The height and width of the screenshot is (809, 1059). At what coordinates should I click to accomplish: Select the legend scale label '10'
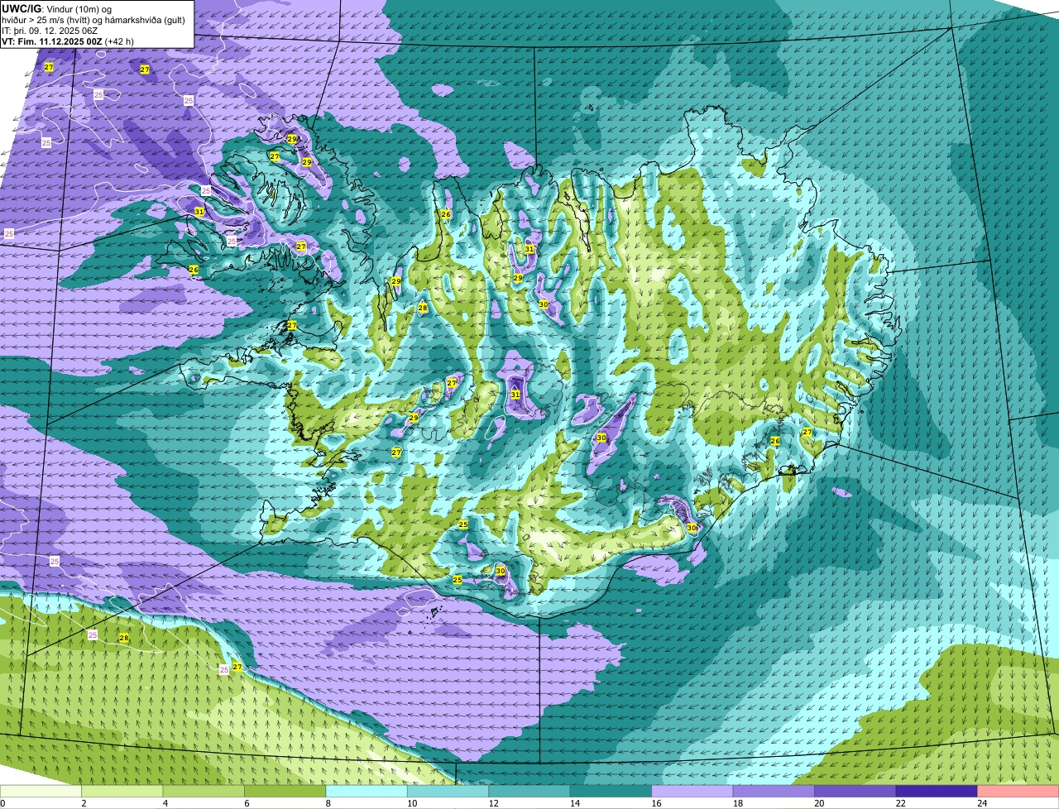click(x=412, y=803)
